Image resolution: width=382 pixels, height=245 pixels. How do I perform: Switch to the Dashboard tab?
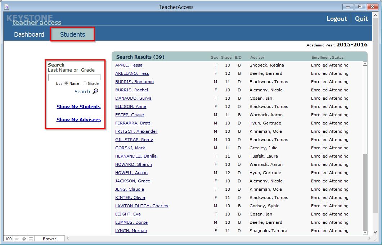[x=29, y=35]
